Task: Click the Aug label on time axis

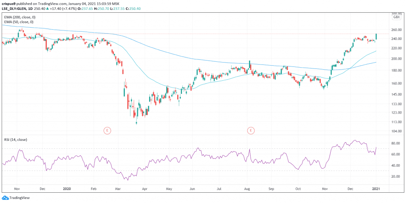Action: [247, 188]
